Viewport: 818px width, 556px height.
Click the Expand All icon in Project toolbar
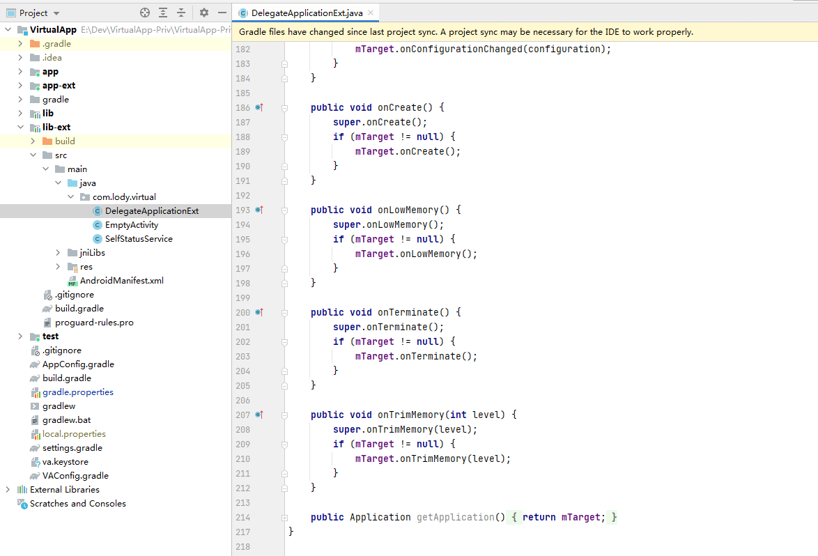(162, 12)
